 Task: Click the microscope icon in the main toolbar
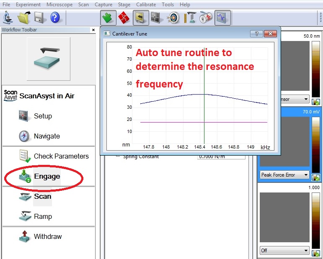[x=8, y=18]
